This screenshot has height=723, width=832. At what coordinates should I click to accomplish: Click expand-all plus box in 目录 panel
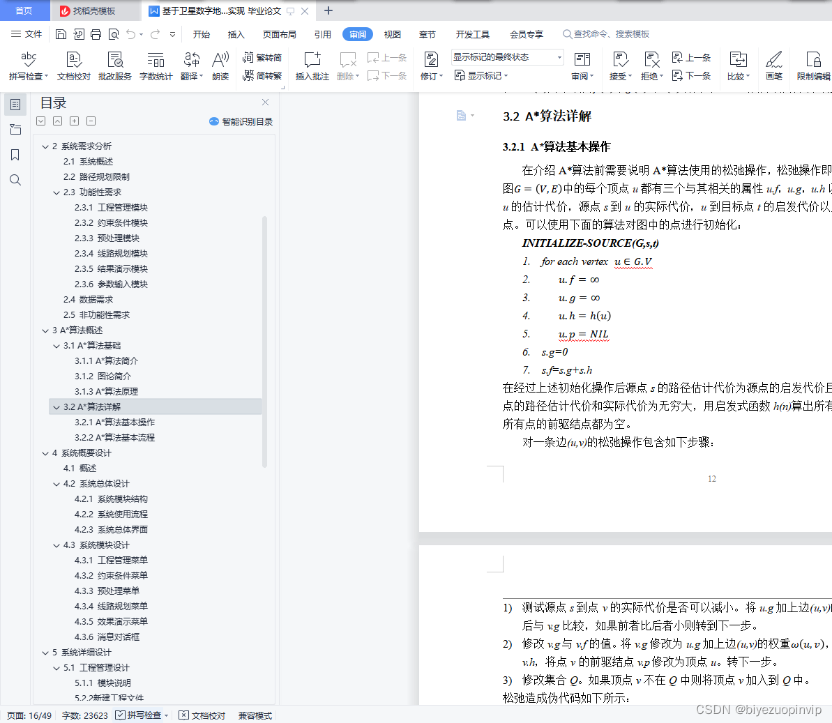[75, 121]
